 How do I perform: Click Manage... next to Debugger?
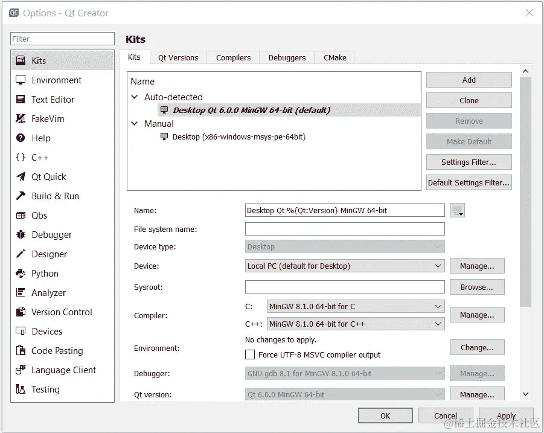tap(477, 374)
